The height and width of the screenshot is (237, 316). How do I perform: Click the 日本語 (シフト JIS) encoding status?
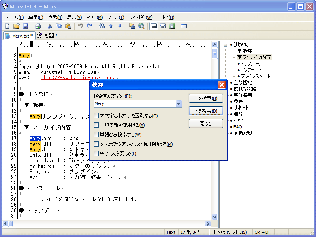tap(229, 232)
